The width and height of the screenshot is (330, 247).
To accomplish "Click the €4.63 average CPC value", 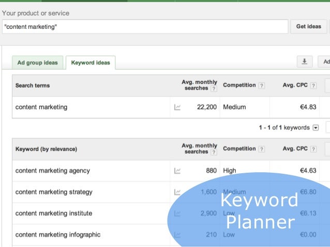I will [x=308, y=171].
